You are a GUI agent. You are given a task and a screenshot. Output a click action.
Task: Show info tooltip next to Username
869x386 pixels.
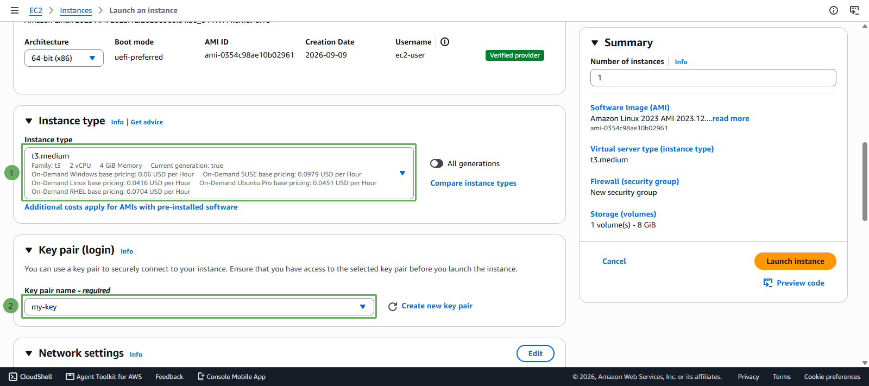[x=445, y=42]
